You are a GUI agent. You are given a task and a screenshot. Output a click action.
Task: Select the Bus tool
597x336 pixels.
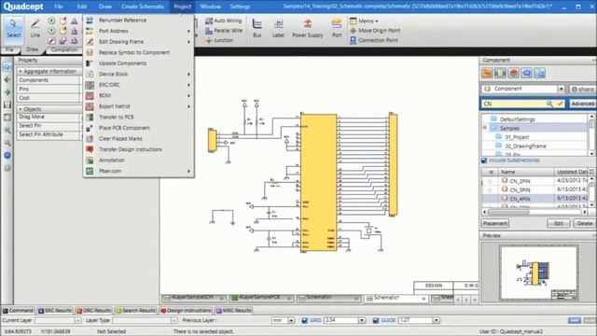click(257, 29)
